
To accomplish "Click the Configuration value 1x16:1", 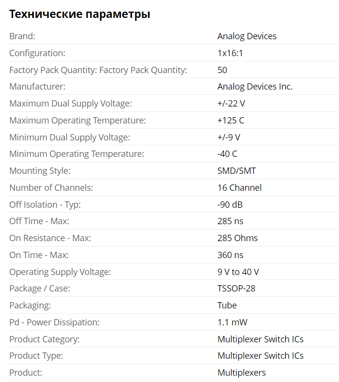I will pyautogui.click(x=230, y=53).
